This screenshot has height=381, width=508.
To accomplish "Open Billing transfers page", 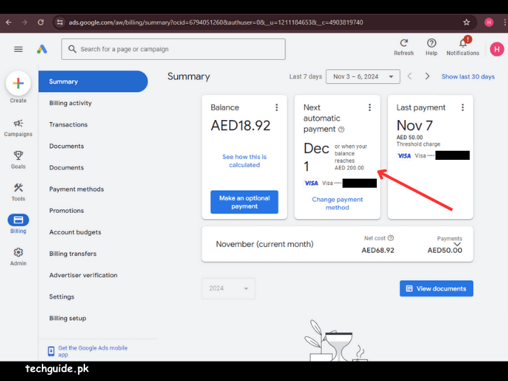I will coord(73,254).
